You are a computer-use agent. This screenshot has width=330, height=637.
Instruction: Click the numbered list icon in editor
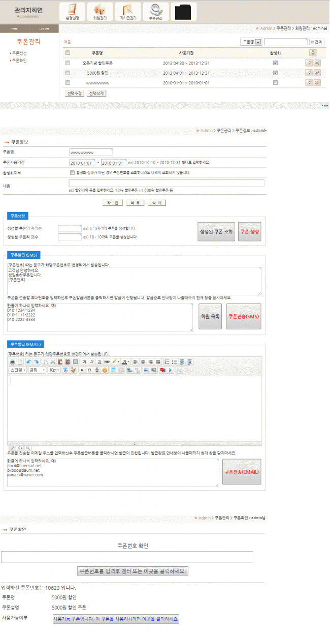[167, 361]
